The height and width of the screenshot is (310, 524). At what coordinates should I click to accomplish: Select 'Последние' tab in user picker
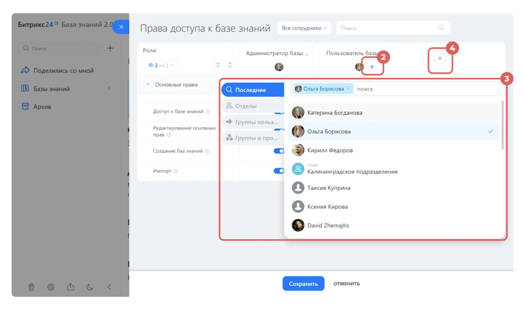click(253, 90)
